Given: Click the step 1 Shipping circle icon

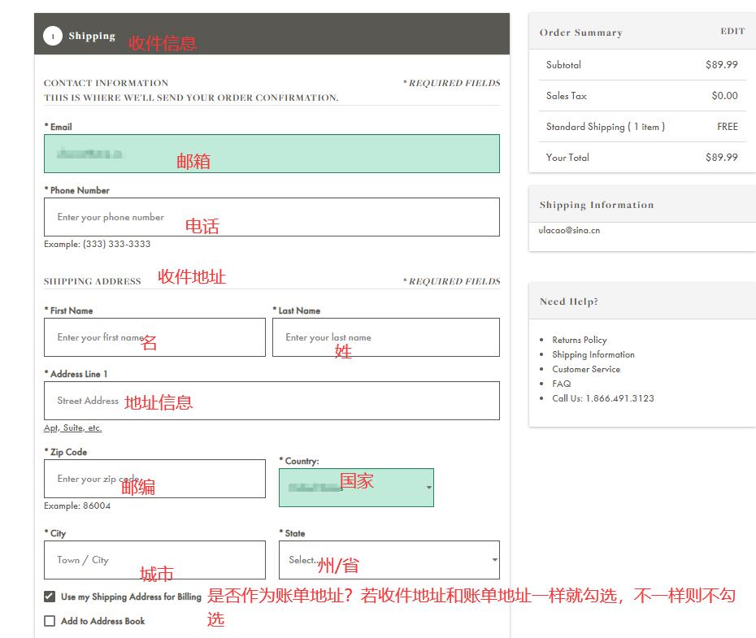Looking at the screenshot, I should point(53,36).
